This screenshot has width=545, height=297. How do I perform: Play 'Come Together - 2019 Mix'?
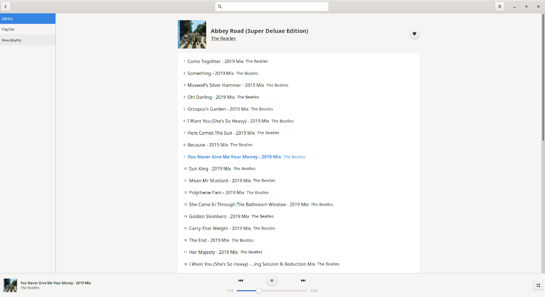point(298,61)
